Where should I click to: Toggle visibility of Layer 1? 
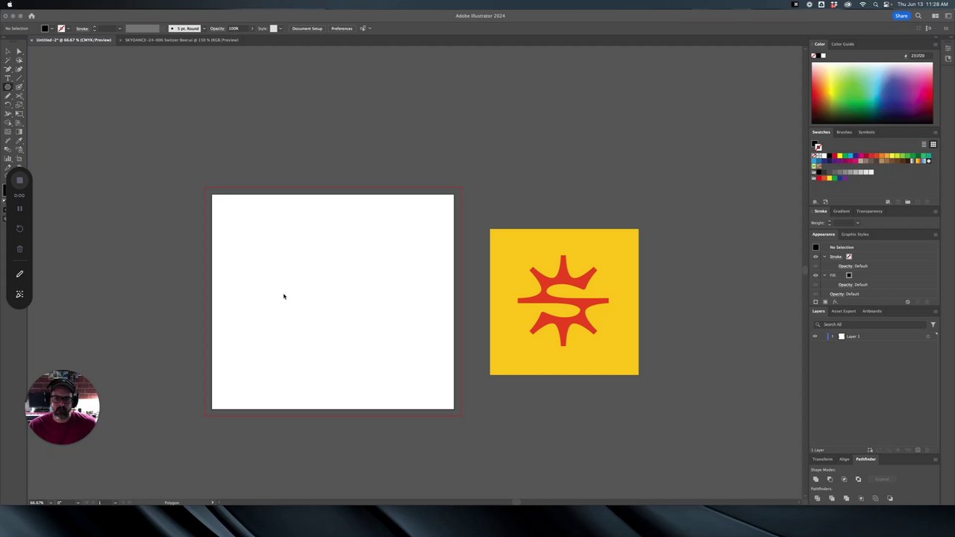click(815, 336)
